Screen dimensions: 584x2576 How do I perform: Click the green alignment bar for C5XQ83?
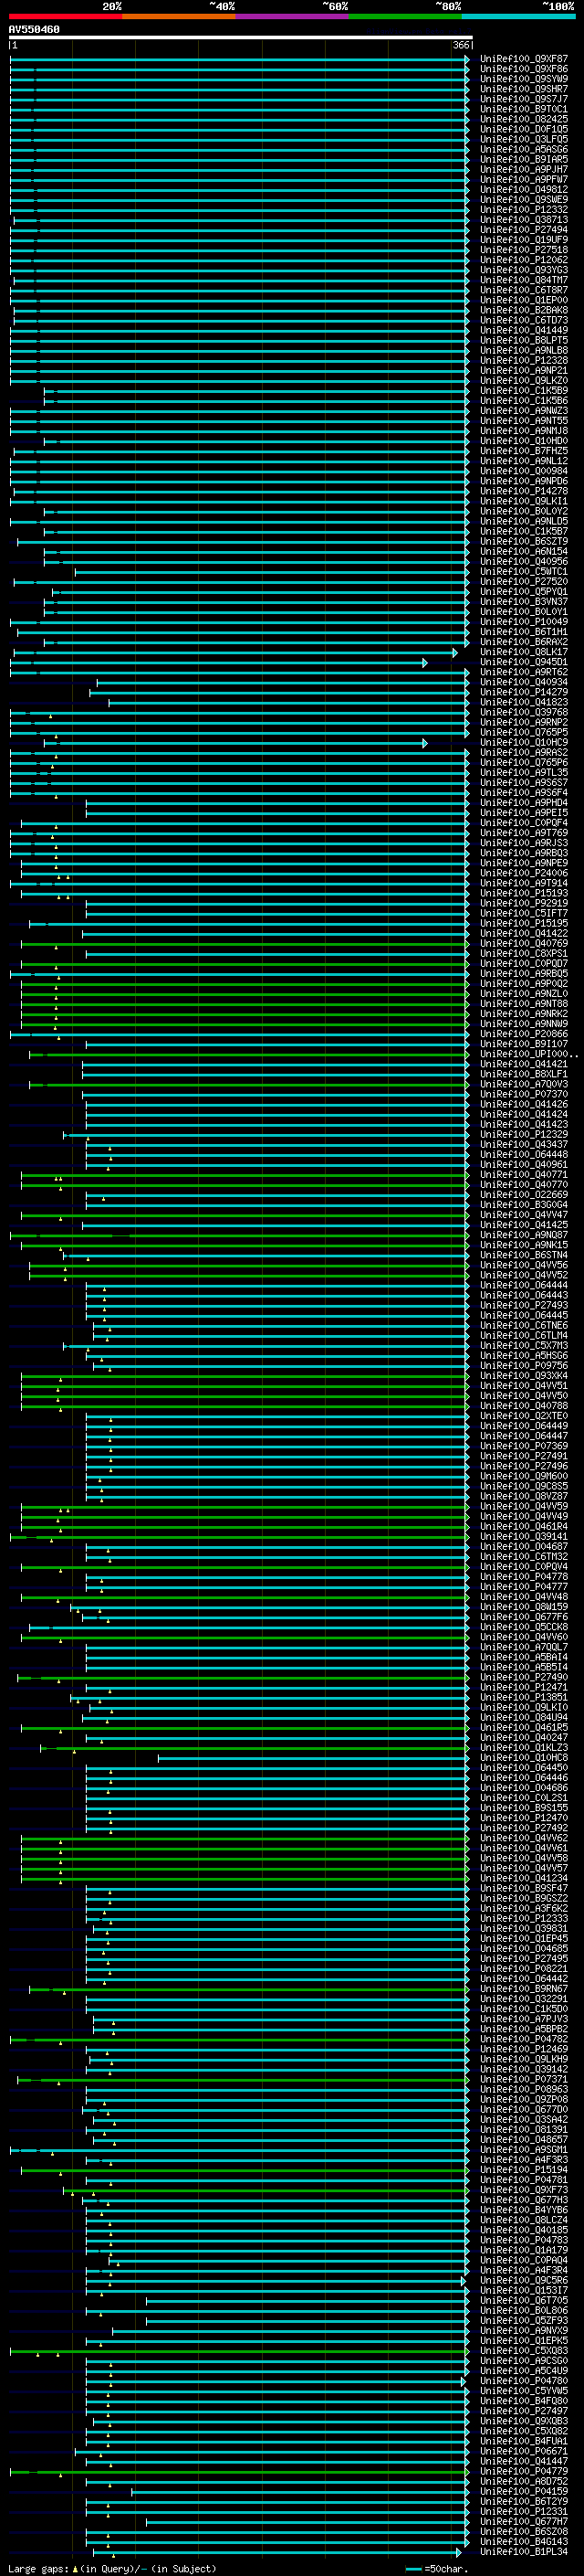tap(240, 2352)
